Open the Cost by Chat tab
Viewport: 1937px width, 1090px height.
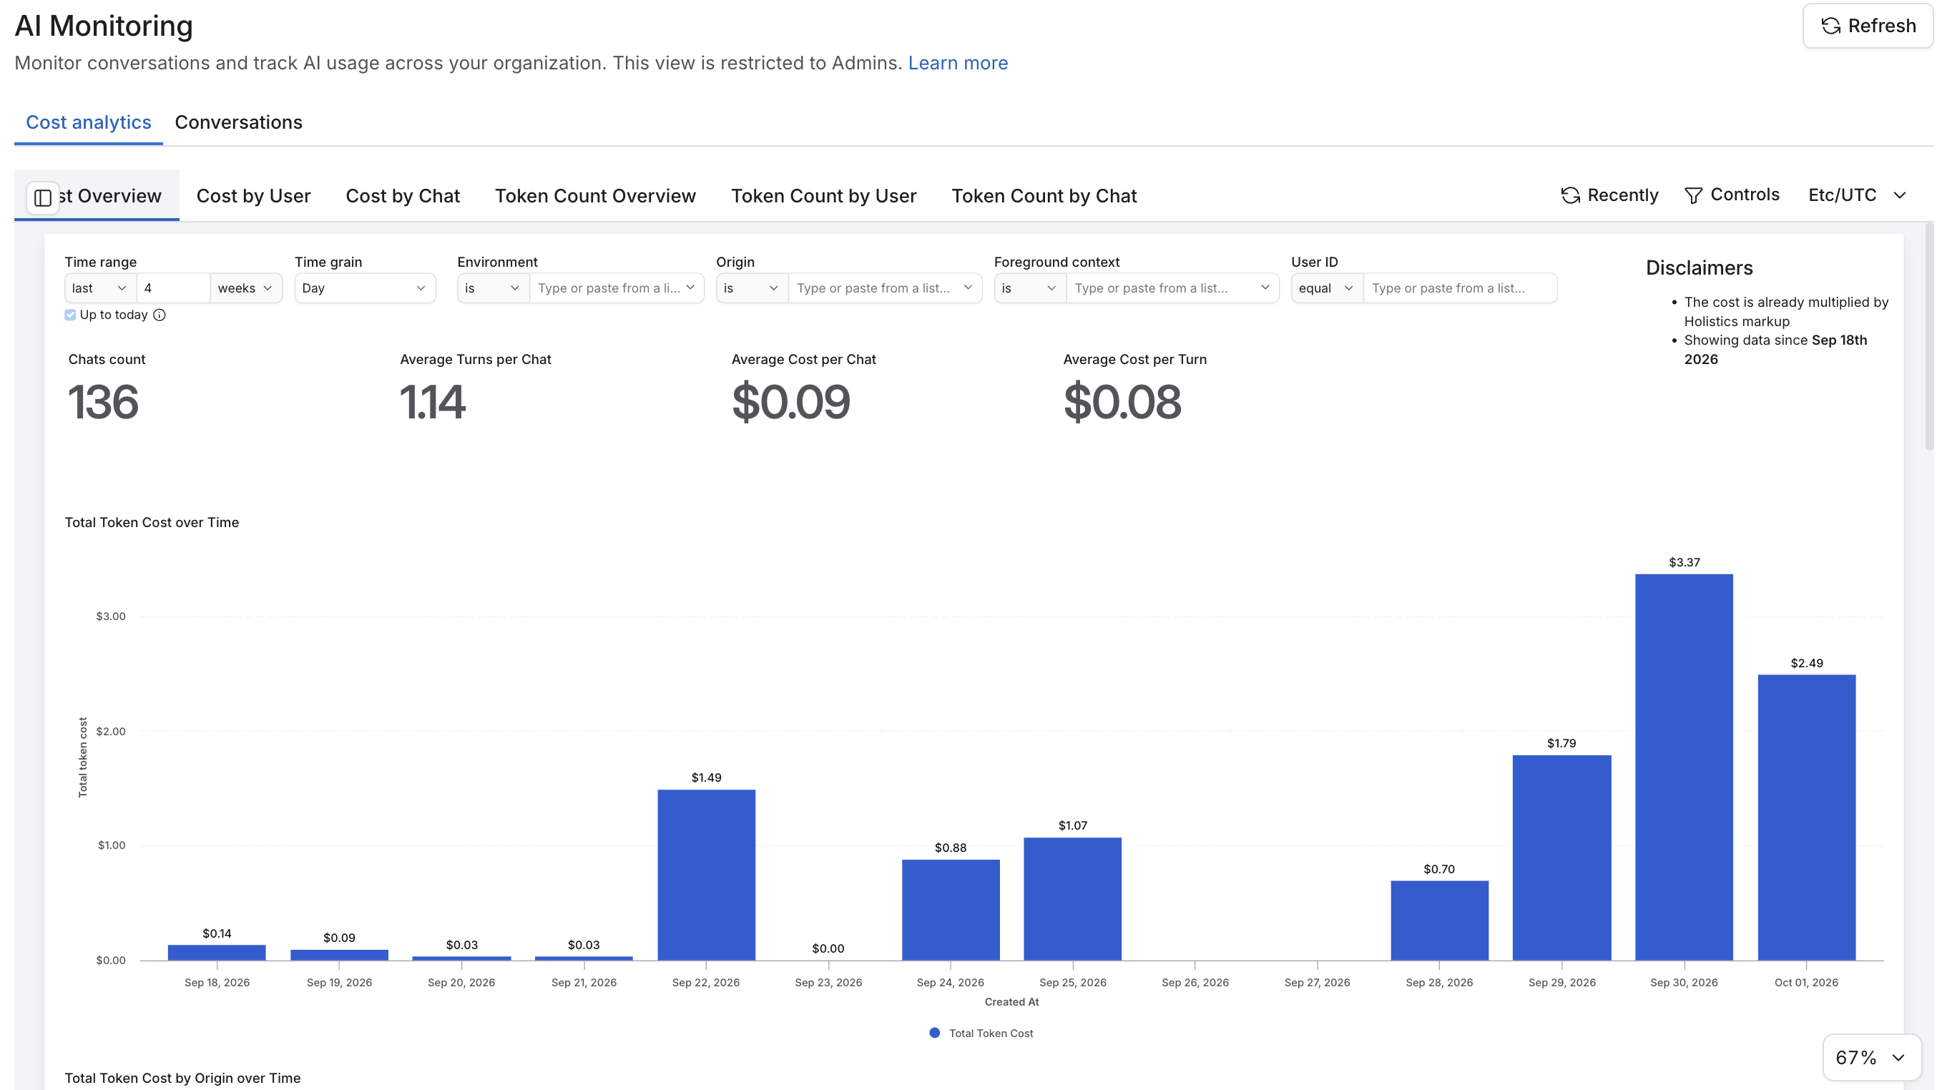click(402, 196)
